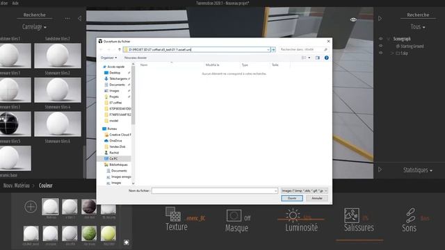Expand the skp model tree node
Viewport: 445px width, 250px height.
392,53
